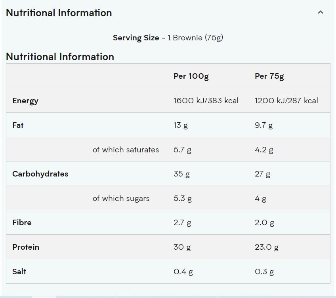Click the Nutritional Information table heading
The image size is (336, 298).
pos(60,57)
